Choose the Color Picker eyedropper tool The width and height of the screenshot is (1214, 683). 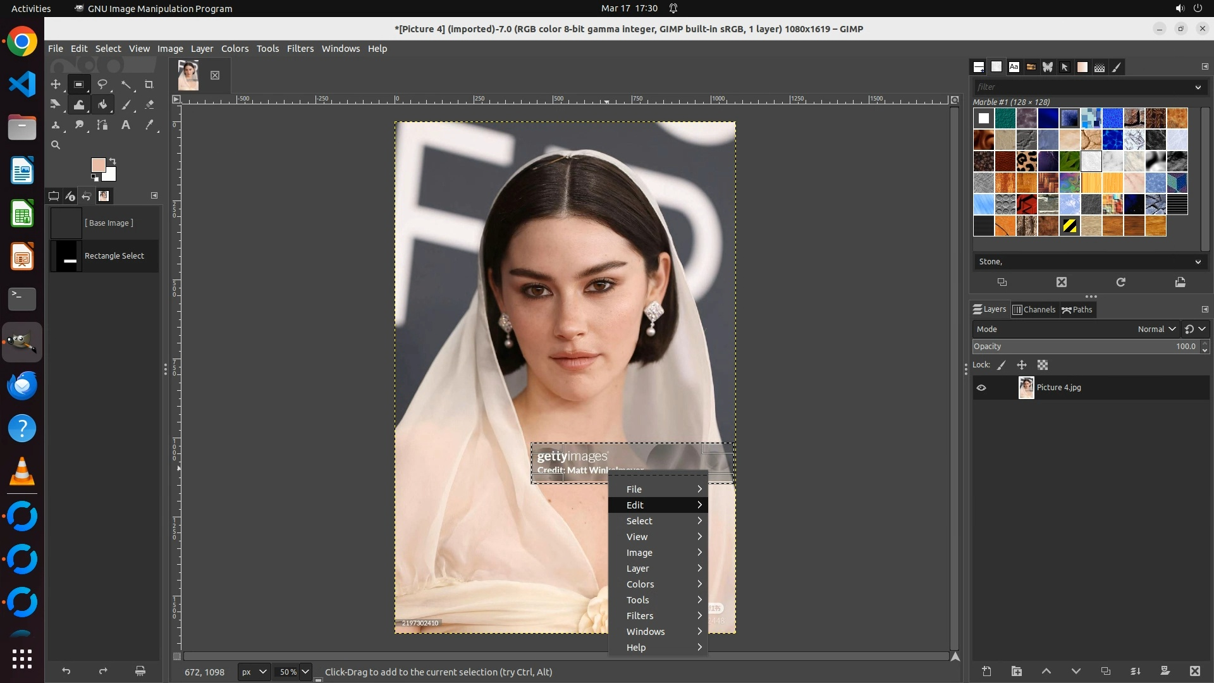point(149,125)
